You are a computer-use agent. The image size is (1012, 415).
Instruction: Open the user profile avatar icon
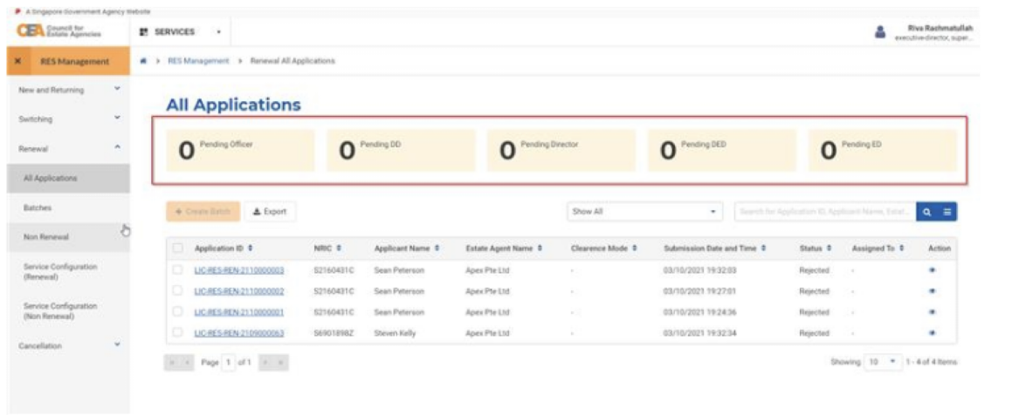tap(879, 32)
